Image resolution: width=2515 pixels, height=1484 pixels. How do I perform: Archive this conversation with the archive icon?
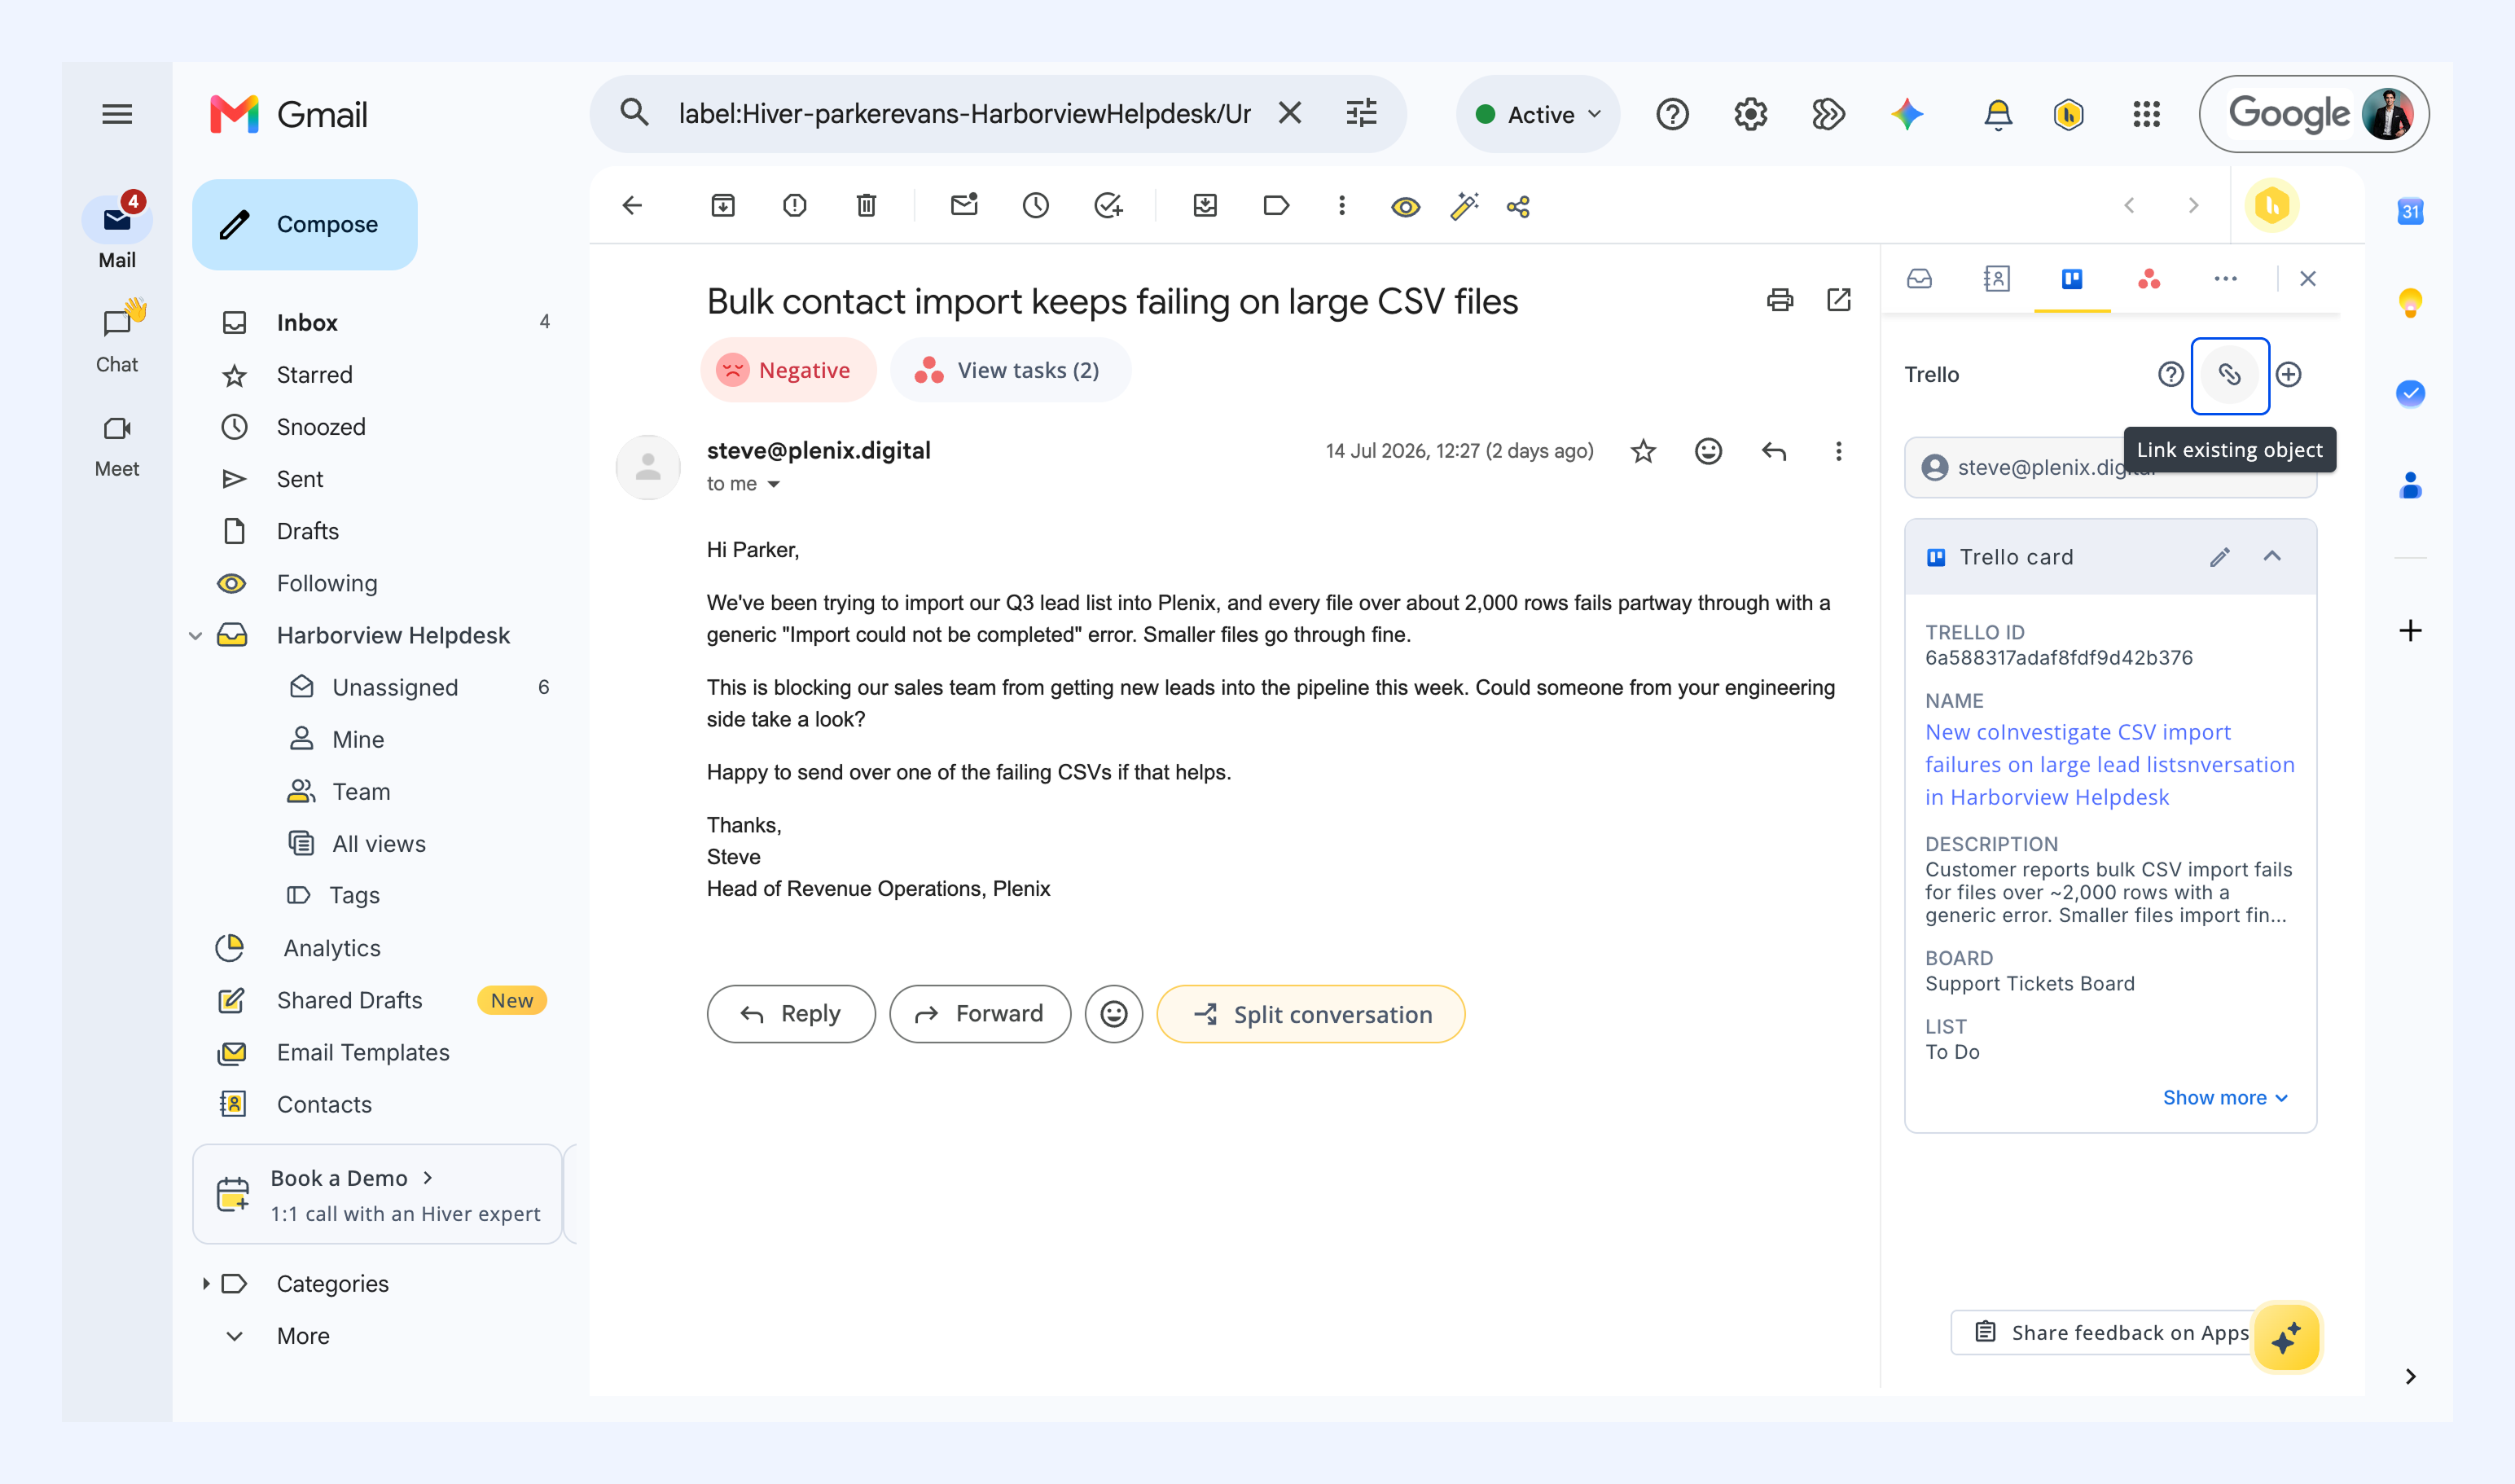pos(723,206)
